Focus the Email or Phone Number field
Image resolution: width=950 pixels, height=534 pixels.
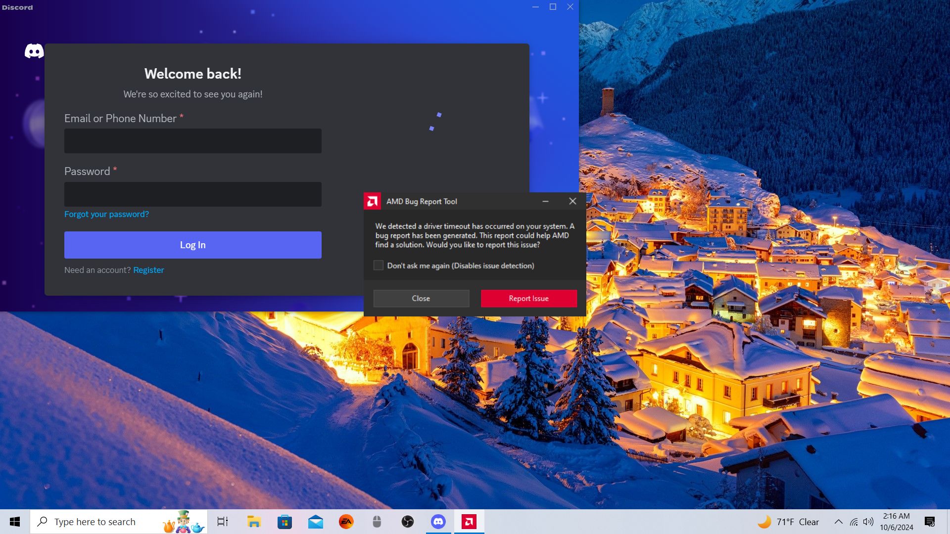pyautogui.click(x=192, y=141)
